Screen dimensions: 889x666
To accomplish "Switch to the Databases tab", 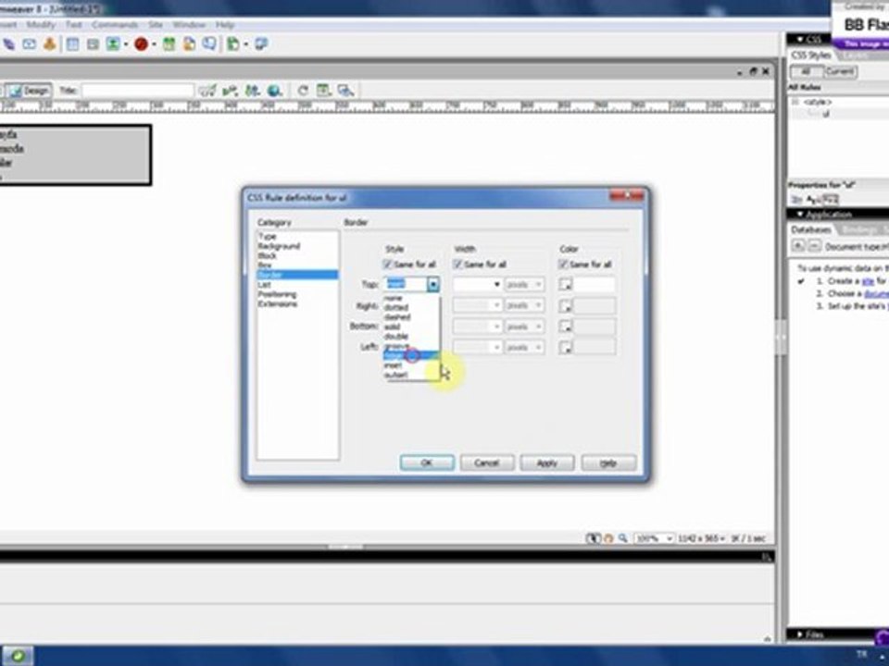I will (x=811, y=229).
